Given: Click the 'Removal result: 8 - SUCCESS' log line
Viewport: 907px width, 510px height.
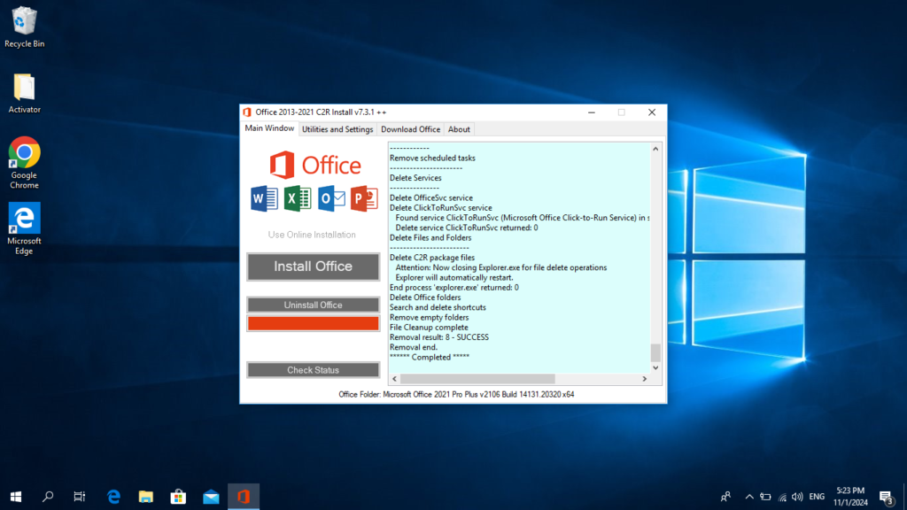Looking at the screenshot, I should tap(439, 337).
